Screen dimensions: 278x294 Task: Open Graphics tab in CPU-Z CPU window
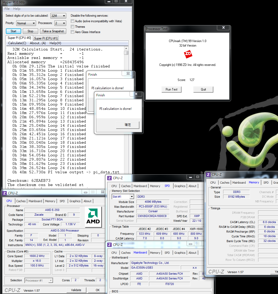(75, 201)
